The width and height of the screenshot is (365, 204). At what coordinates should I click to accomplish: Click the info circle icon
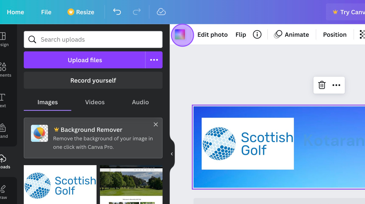pos(257,35)
